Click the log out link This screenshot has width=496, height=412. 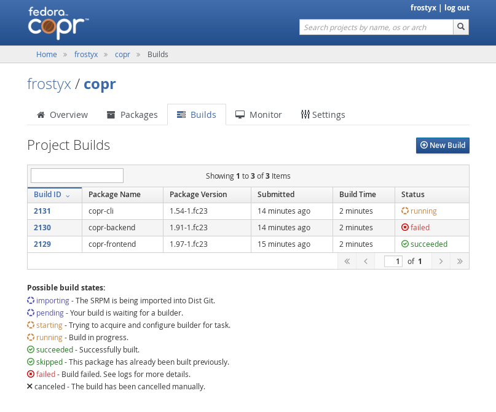click(457, 7)
